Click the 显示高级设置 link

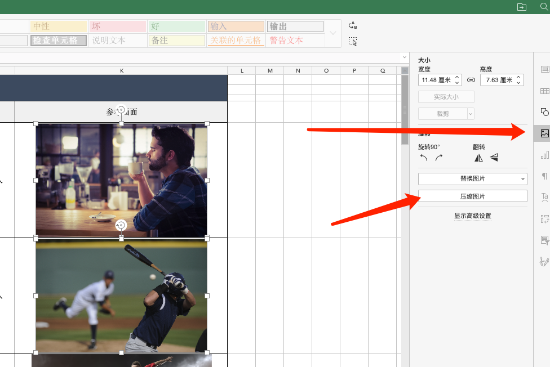pyautogui.click(x=472, y=216)
